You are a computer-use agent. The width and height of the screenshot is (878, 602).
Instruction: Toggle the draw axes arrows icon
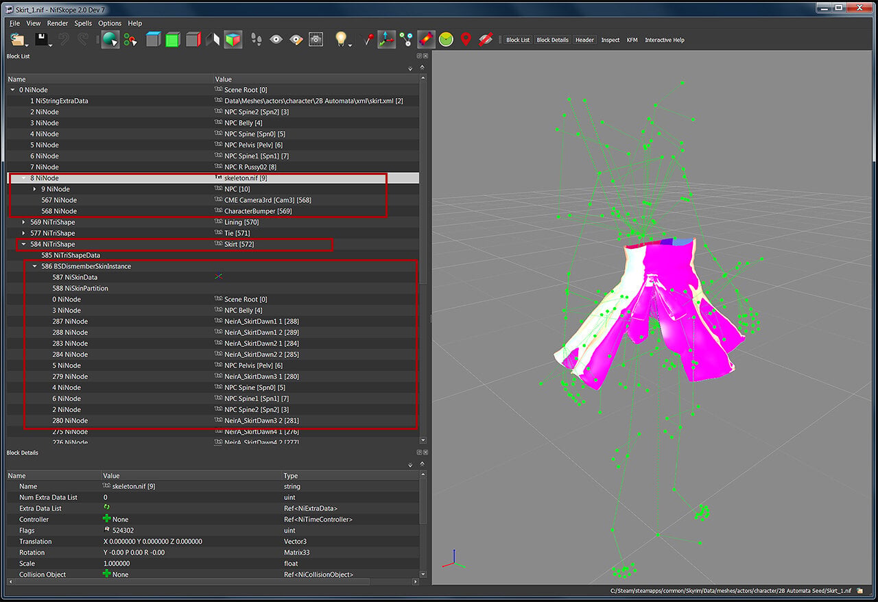coord(386,40)
